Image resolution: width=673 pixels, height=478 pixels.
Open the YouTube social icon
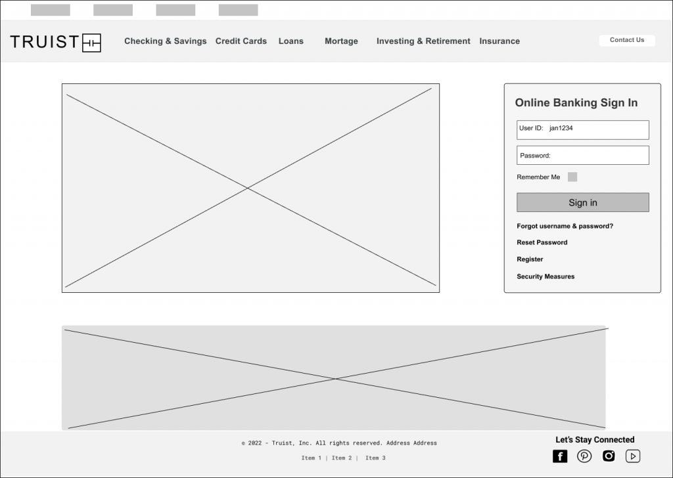(x=632, y=456)
